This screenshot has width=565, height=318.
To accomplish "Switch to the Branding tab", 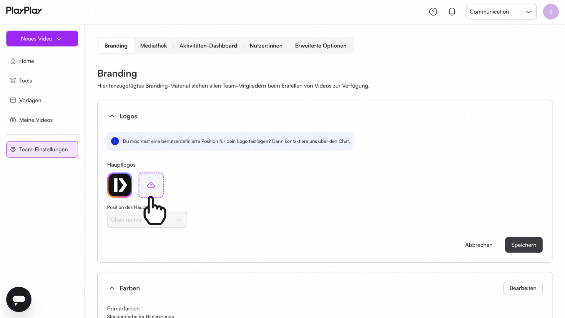I will pyautogui.click(x=116, y=46).
